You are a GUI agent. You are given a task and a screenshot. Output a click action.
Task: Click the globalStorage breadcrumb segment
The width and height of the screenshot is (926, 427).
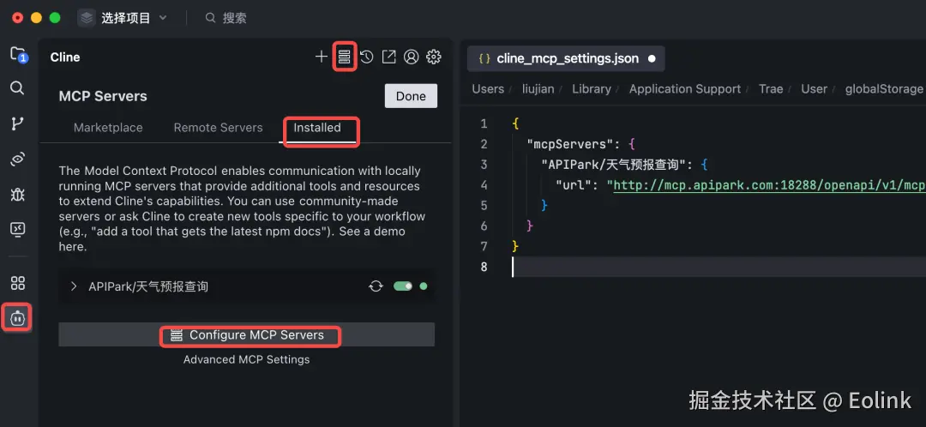click(884, 89)
